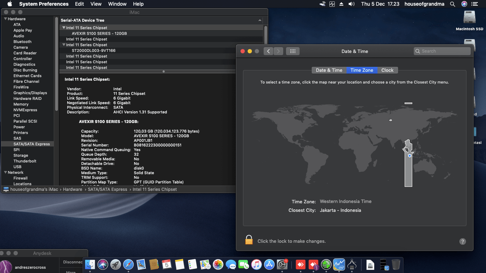This screenshot has width=486, height=273.
Task: Go back using the back arrow button
Action: (268, 51)
